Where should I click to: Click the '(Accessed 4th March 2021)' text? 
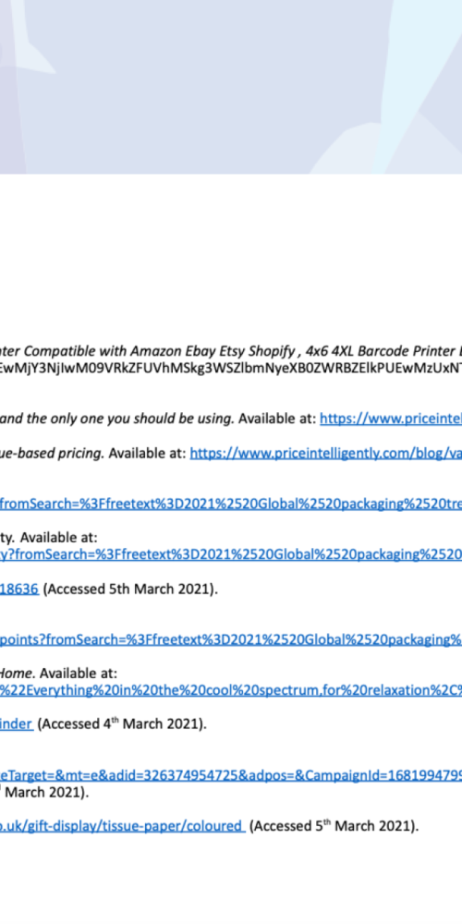pos(122,724)
